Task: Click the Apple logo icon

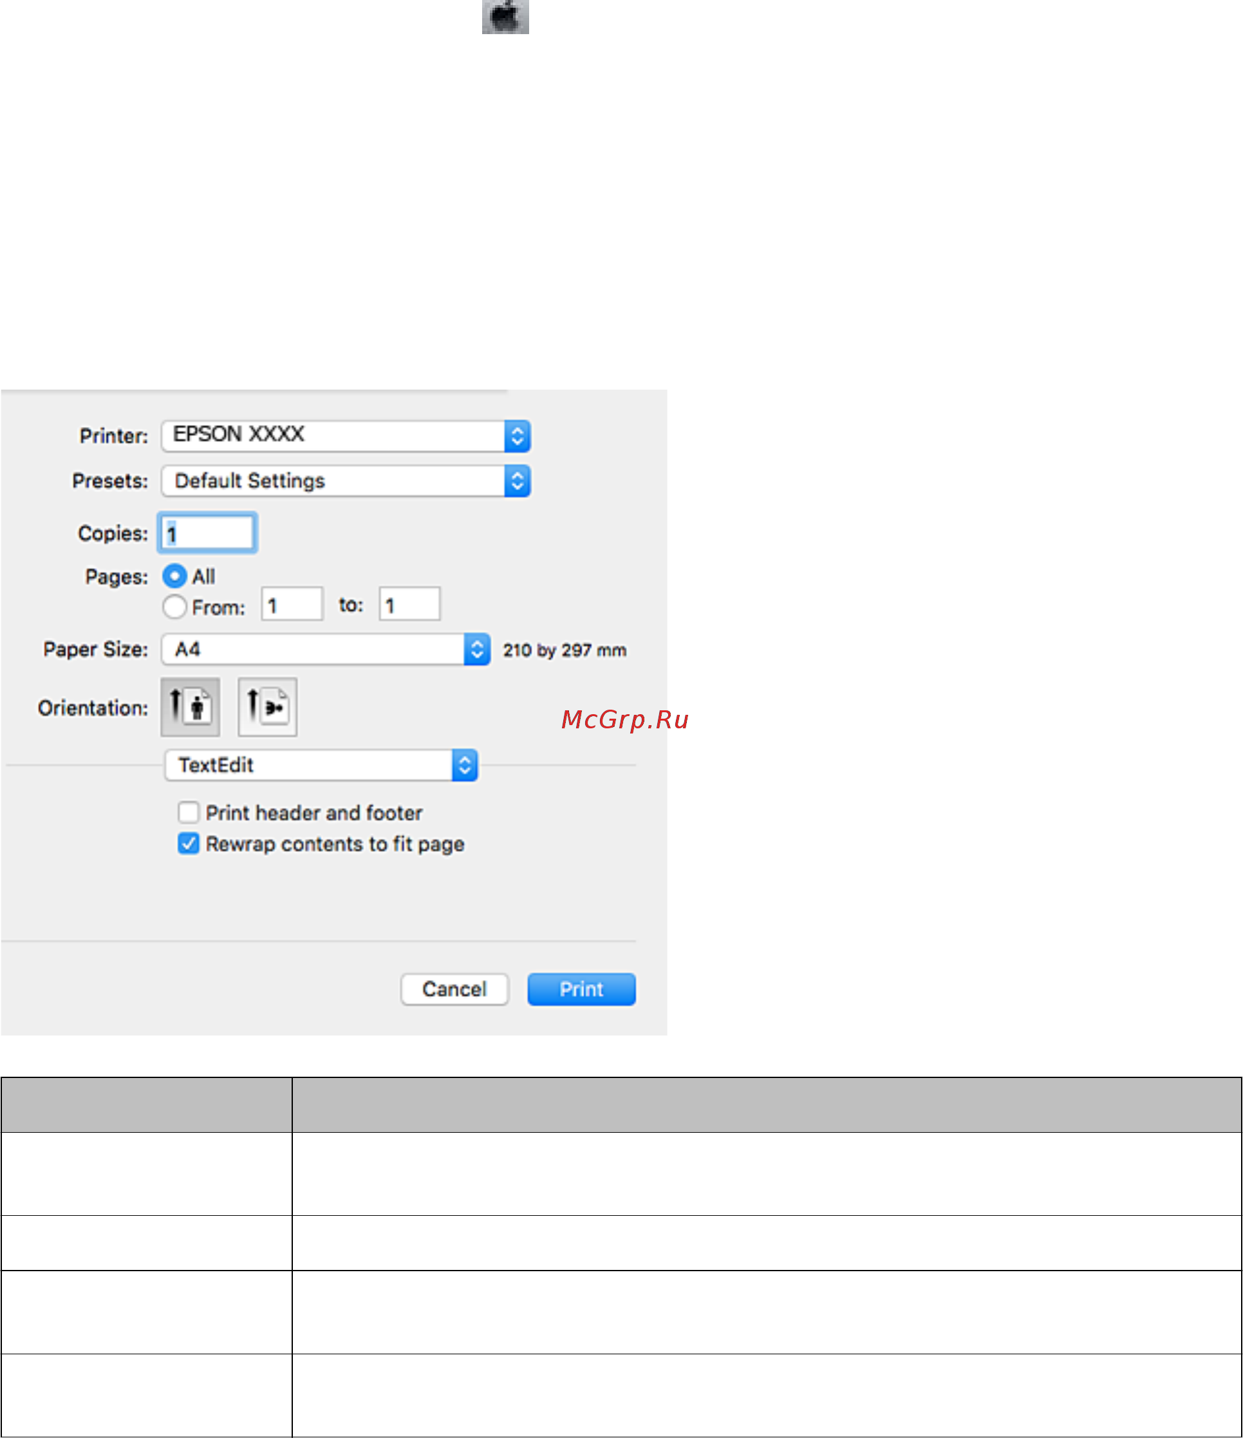Action: (x=505, y=17)
